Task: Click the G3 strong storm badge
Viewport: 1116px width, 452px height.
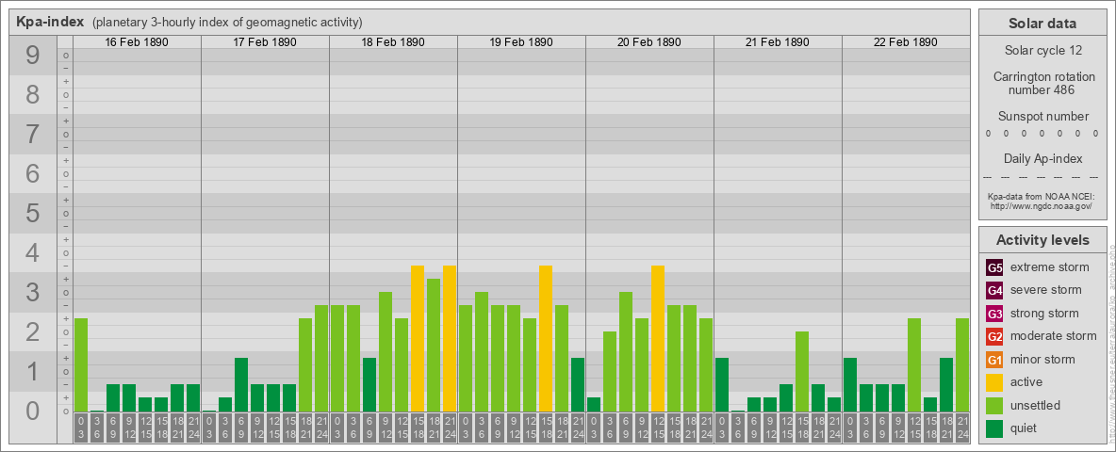Action: (x=994, y=314)
